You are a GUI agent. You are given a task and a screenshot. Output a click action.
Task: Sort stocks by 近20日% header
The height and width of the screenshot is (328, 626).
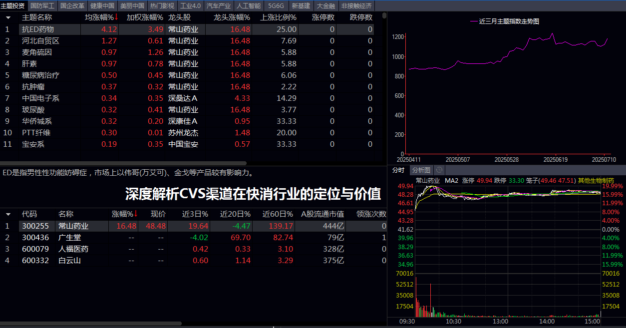click(235, 214)
